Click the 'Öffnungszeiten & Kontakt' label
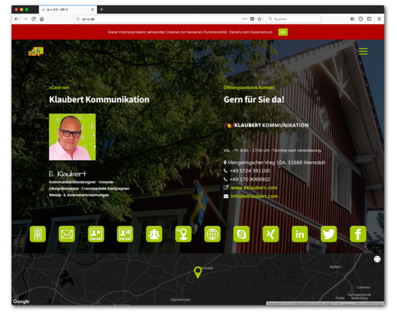397x313 pixels. 249,88
